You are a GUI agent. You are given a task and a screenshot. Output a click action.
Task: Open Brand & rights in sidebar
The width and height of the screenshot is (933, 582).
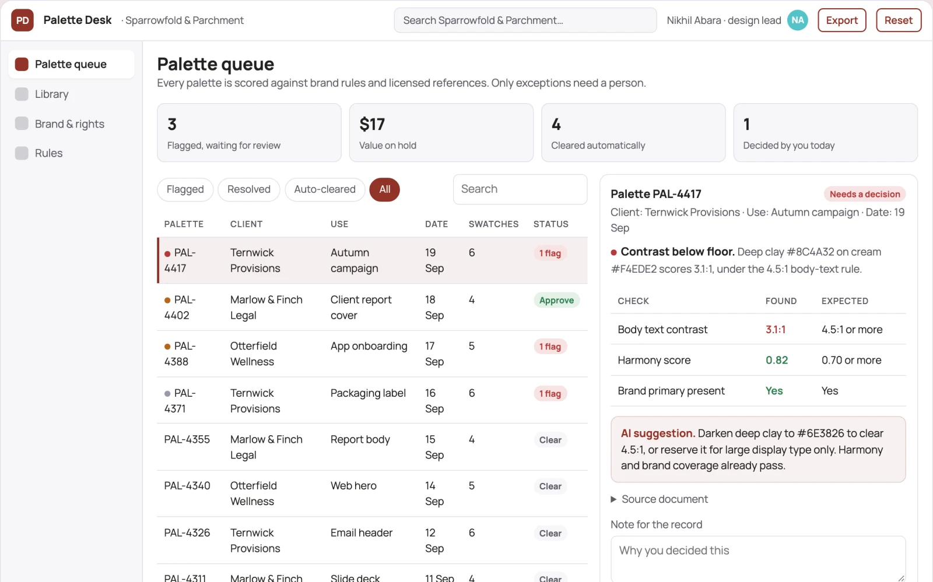(71, 124)
